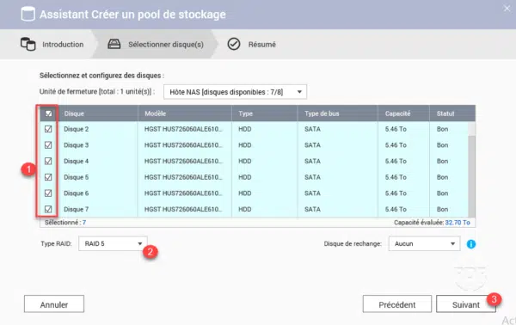Click the Introduction step disks icon
Image resolution: width=516 pixels, height=325 pixels.
(28, 44)
